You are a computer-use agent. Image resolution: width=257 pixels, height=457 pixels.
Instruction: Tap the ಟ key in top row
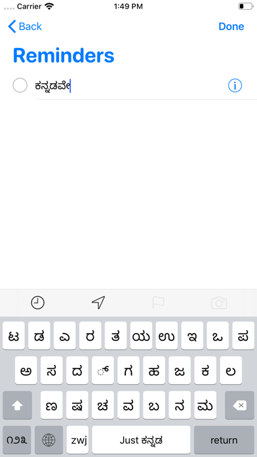click(14, 336)
